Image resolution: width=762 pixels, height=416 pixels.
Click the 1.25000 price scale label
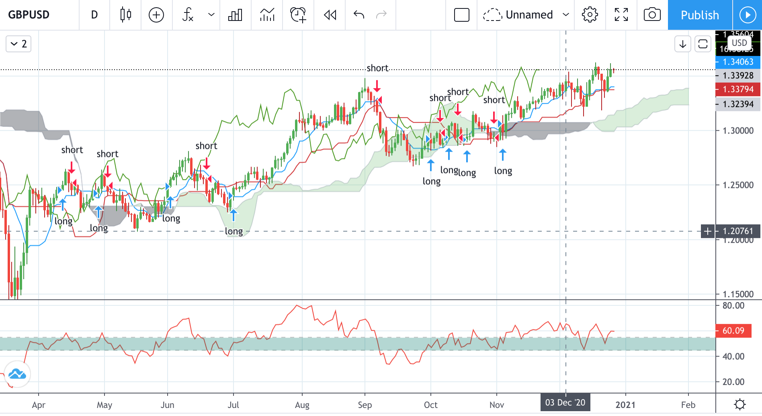[x=738, y=185]
